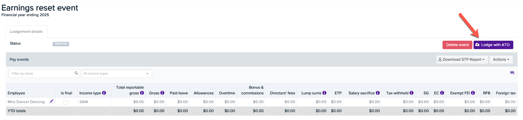Click the Delete event button

click(x=457, y=45)
